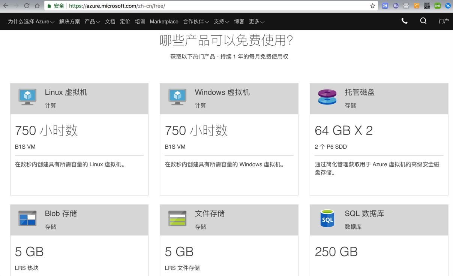The width and height of the screenshot is (453, 276).
Task: Open the 文档 nav item
Action: point(110,22)
